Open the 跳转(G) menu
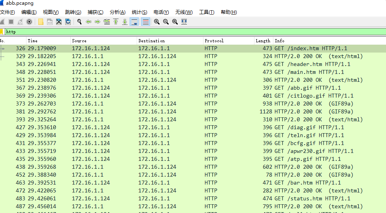The image size is (386, 213). pyautogui.click(x=73, y=12)
